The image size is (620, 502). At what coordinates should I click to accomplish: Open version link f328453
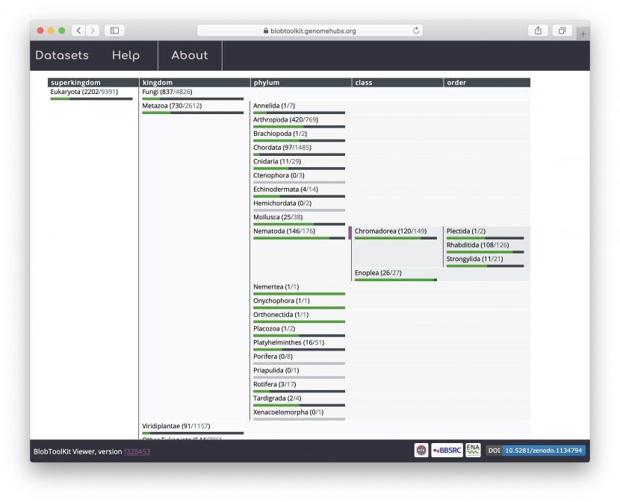point(137,451)
